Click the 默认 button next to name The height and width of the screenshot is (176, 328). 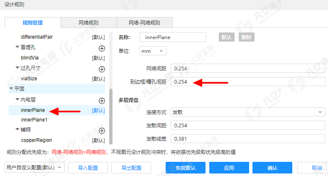pyautogui.click(x=227, y=37)
